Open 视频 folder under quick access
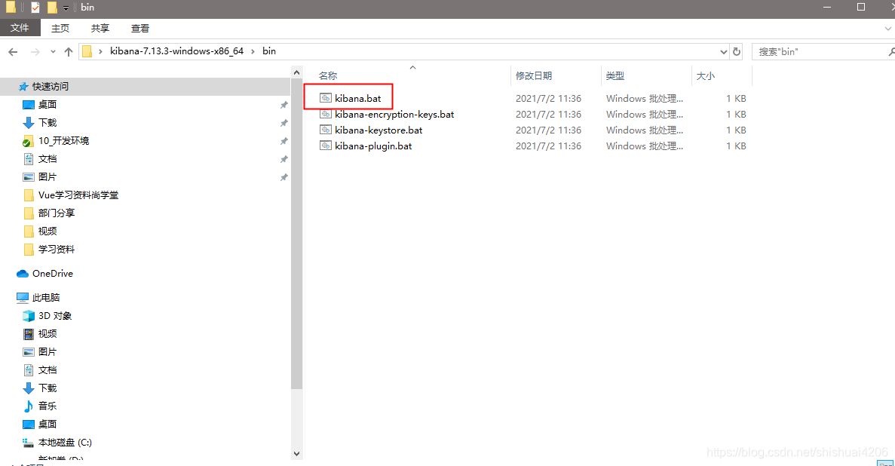The width and height of the screenshot is (895, 466). (x=48, y=231)
